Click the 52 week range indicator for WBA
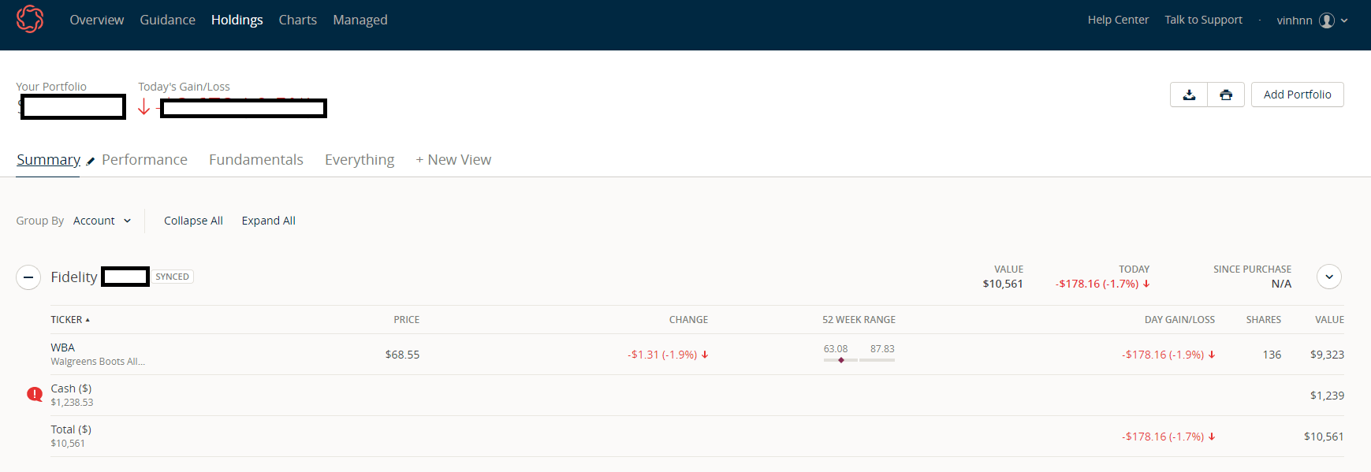 pos(859,355)
